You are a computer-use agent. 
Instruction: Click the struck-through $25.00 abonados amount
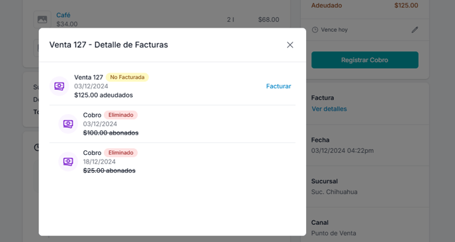109,171
